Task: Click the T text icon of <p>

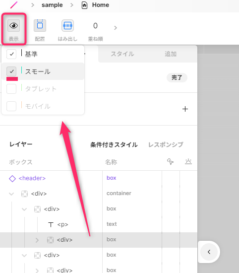Action: coord(51,224)
